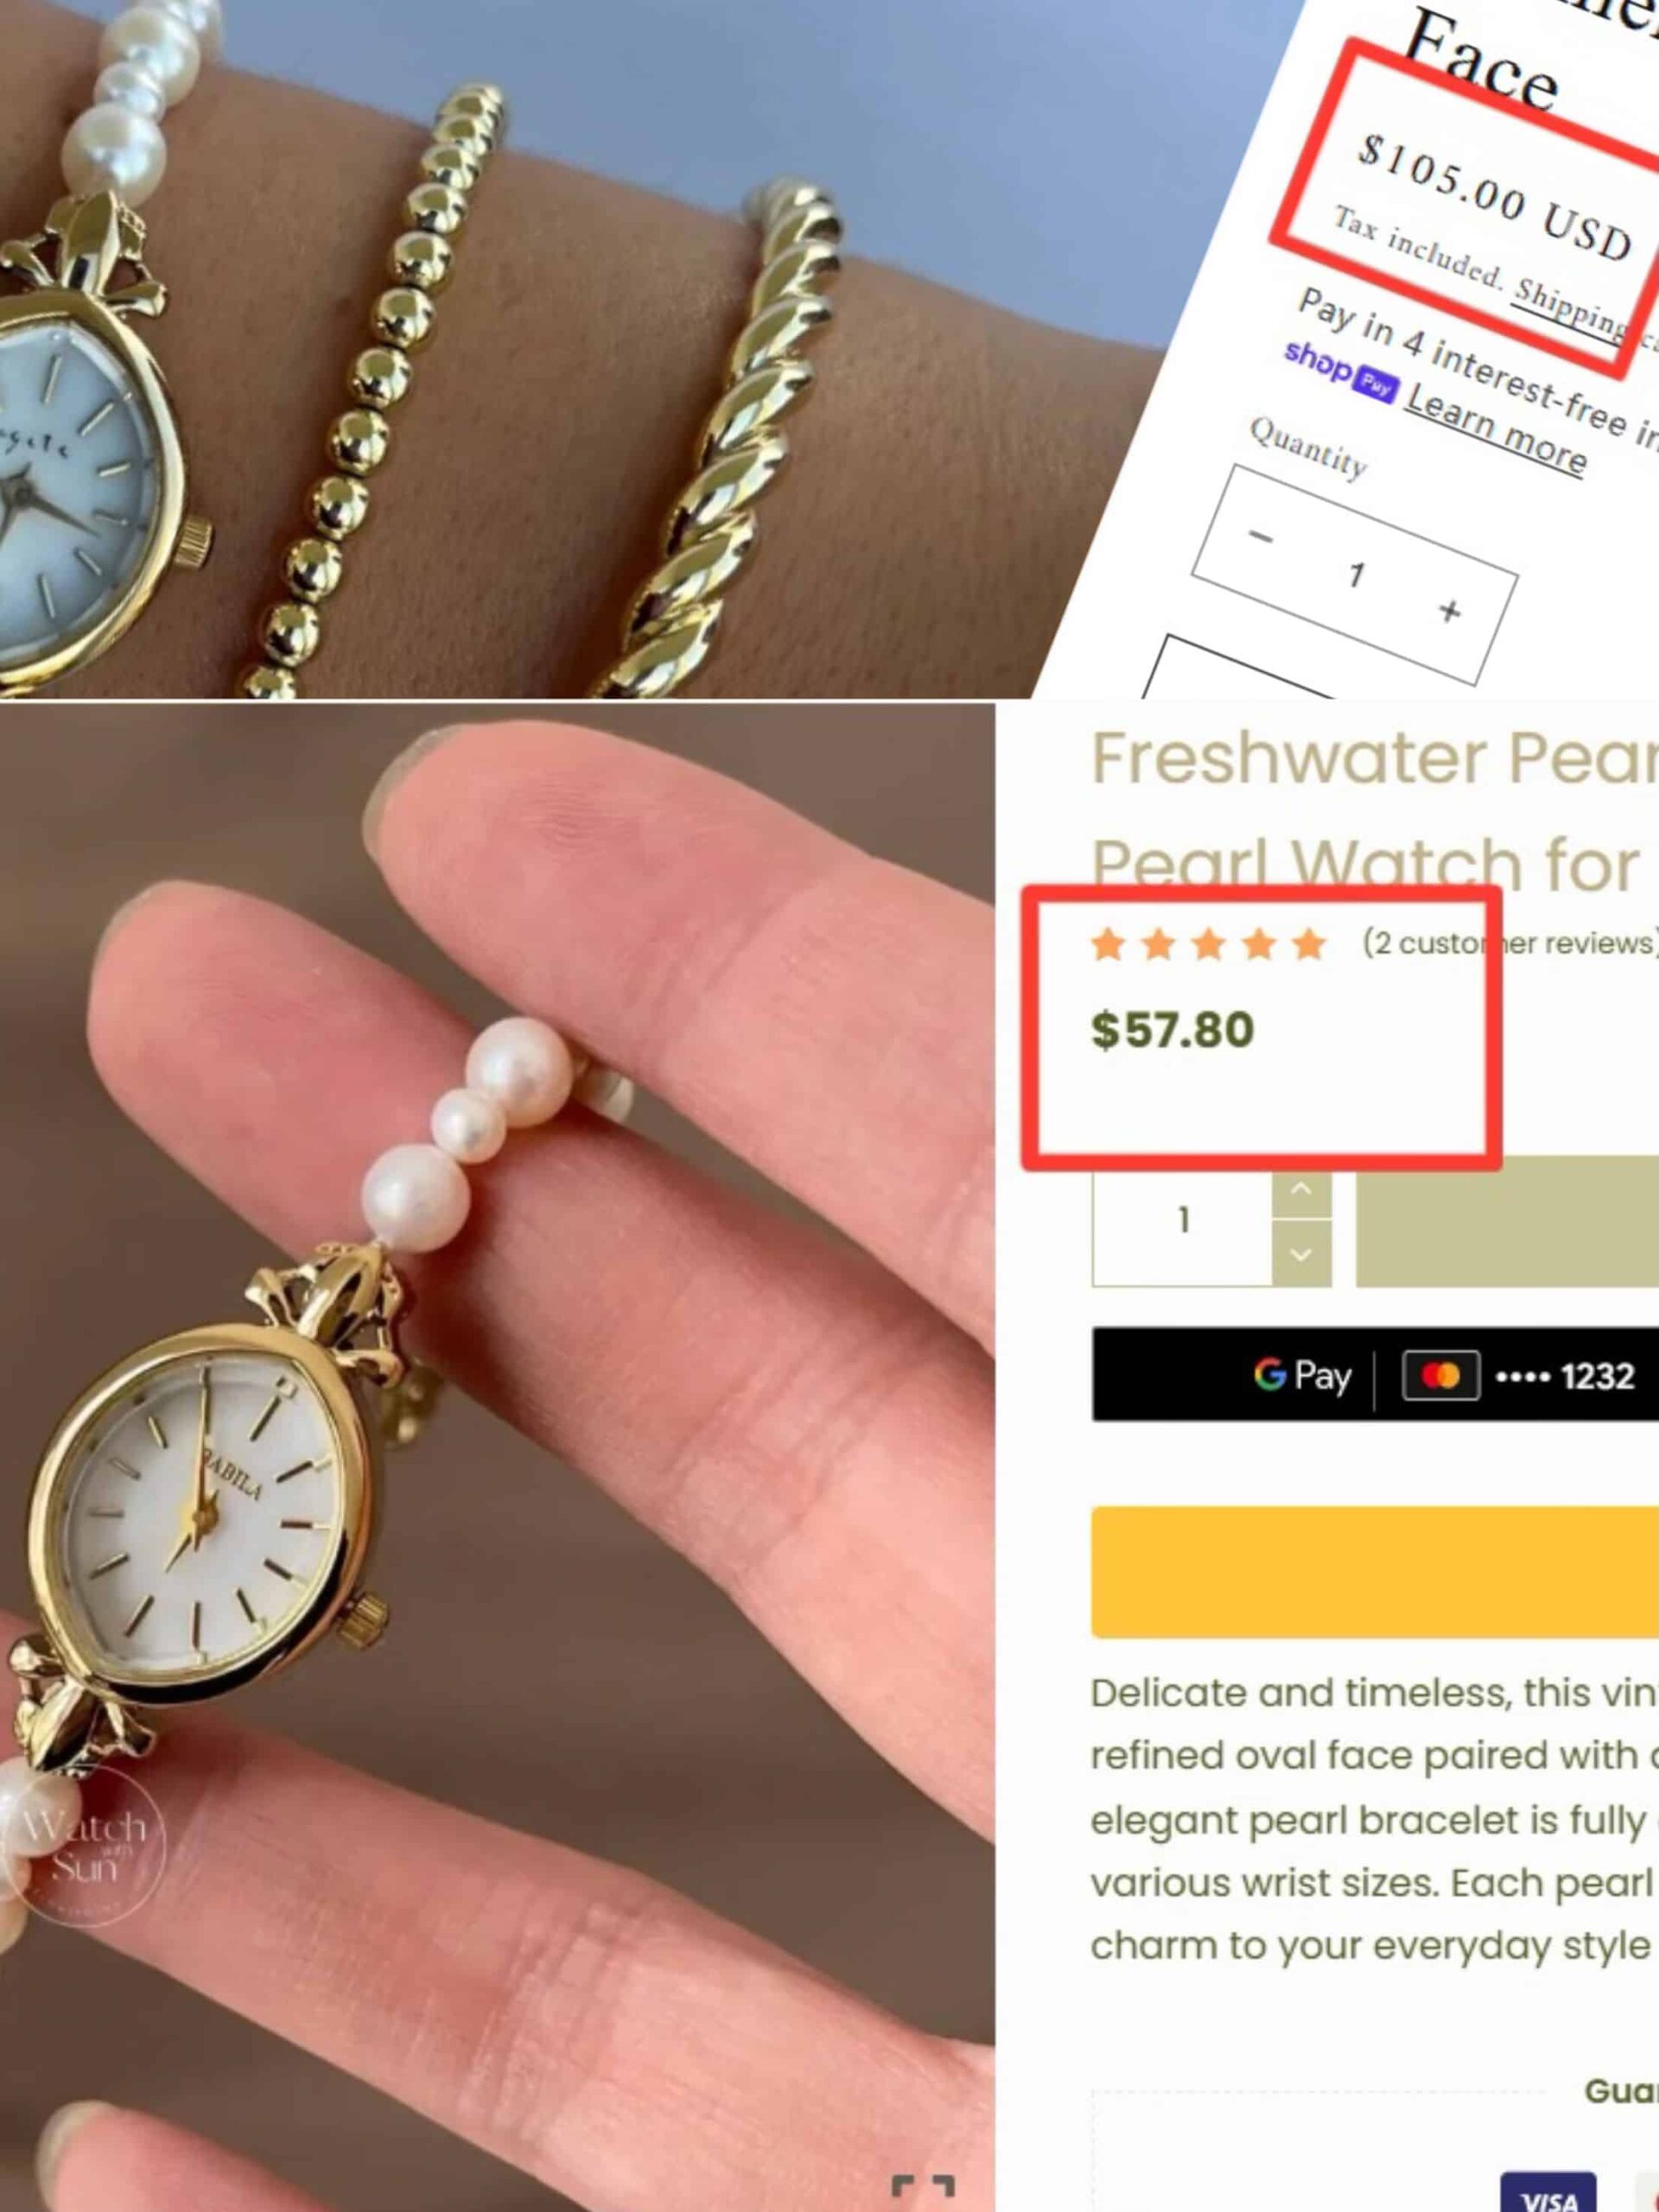The image size is (1659, 2212).
Task: Click the Shop Pay logo
Action: coord(1340,371)
